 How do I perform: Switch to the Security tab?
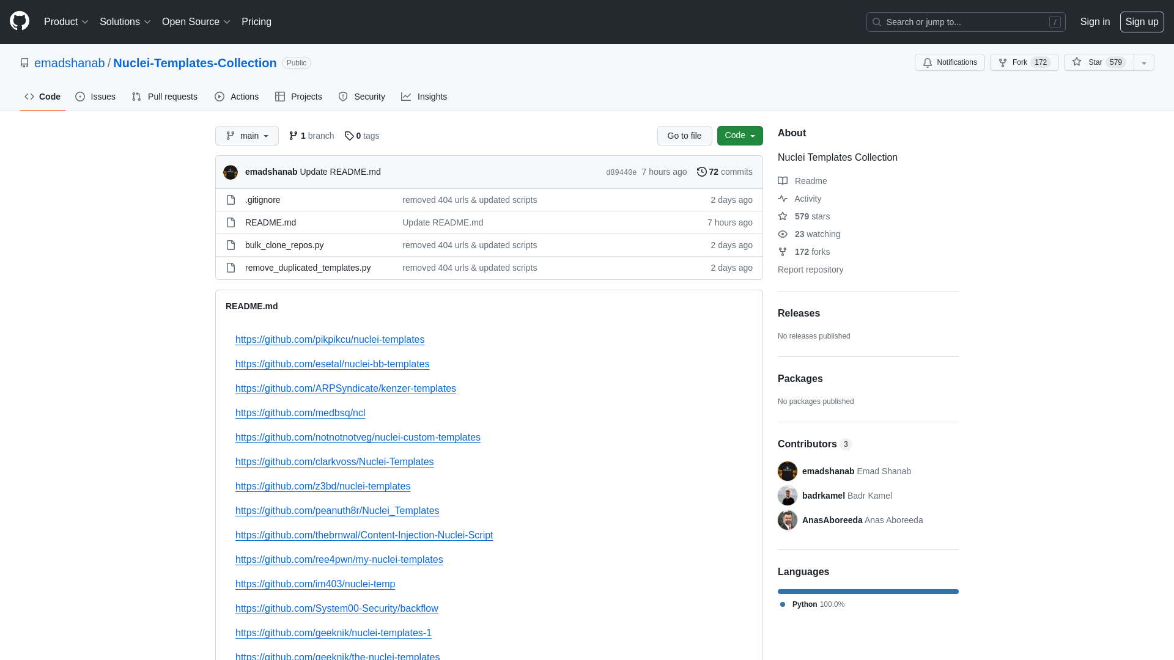[x=361, y=97]
